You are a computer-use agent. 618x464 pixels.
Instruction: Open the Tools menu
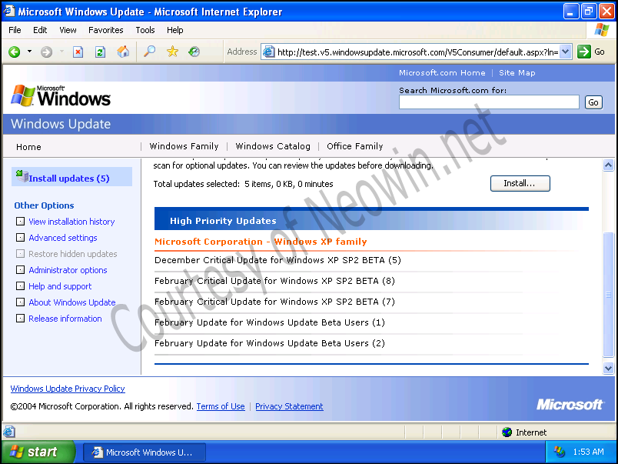145,30
